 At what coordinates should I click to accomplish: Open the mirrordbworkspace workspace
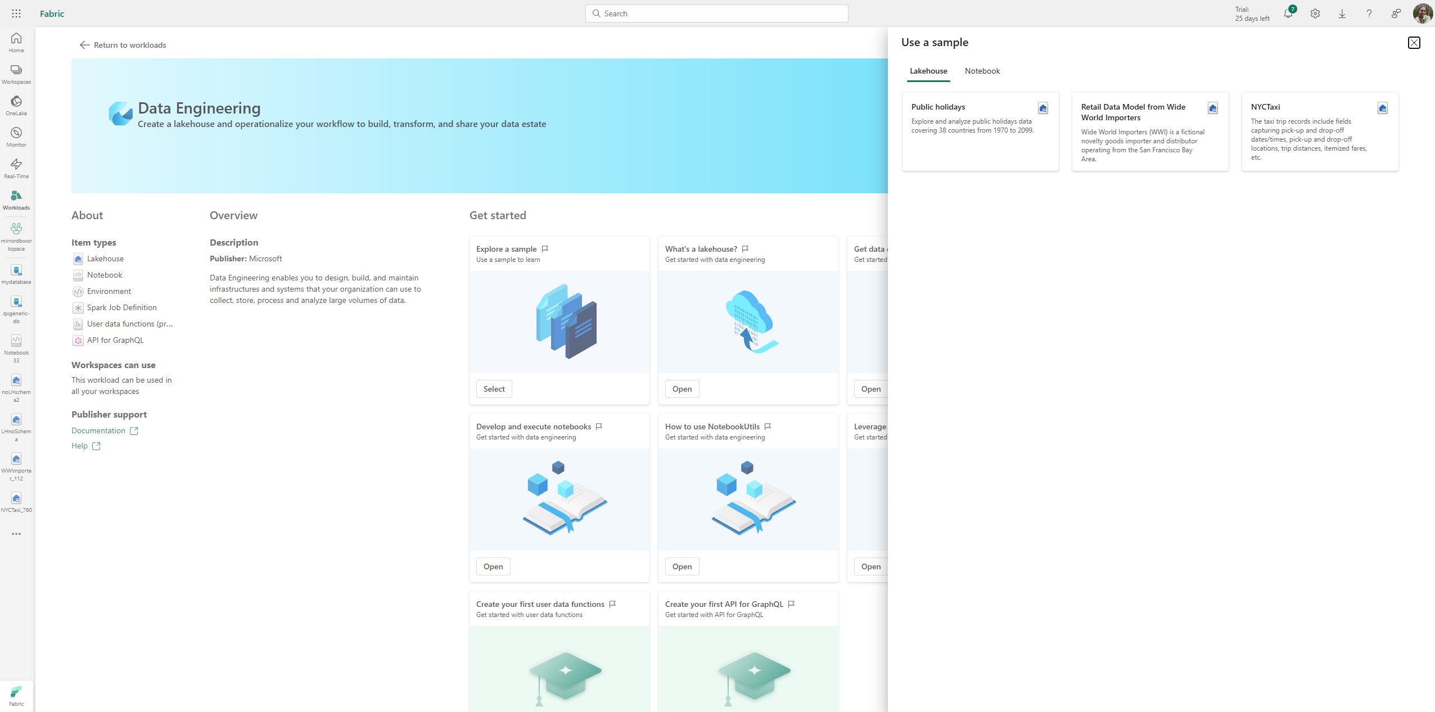(16, 237)
